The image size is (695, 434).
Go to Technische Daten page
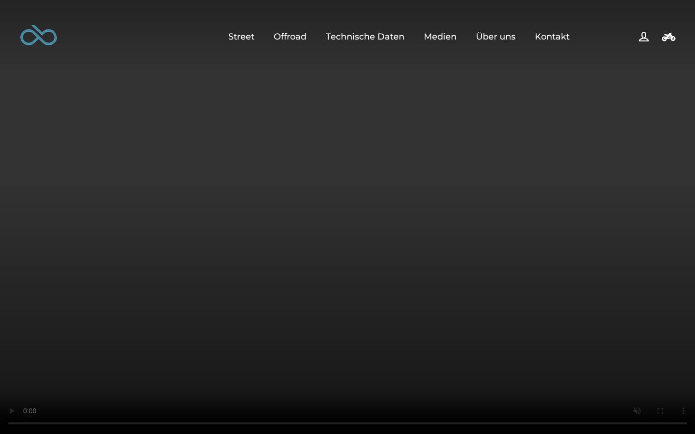365,37
